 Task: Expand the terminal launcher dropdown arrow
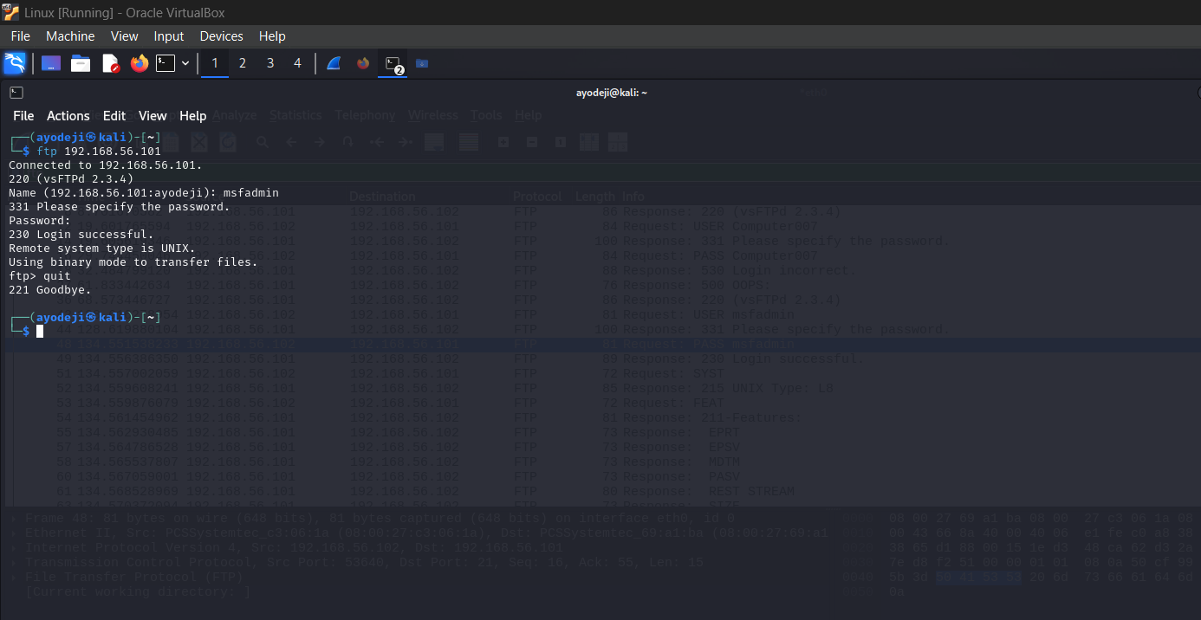point(185,63)
